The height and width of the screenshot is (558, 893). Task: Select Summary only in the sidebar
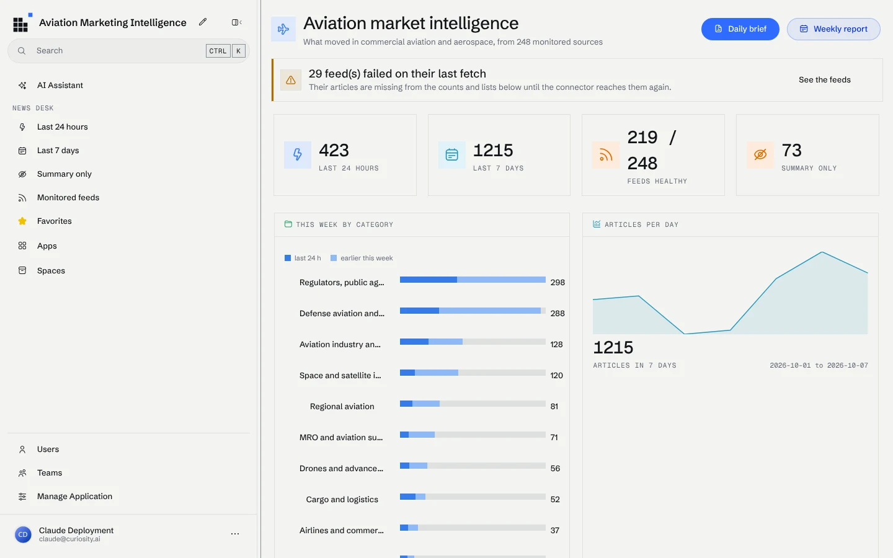pos(128,174)
